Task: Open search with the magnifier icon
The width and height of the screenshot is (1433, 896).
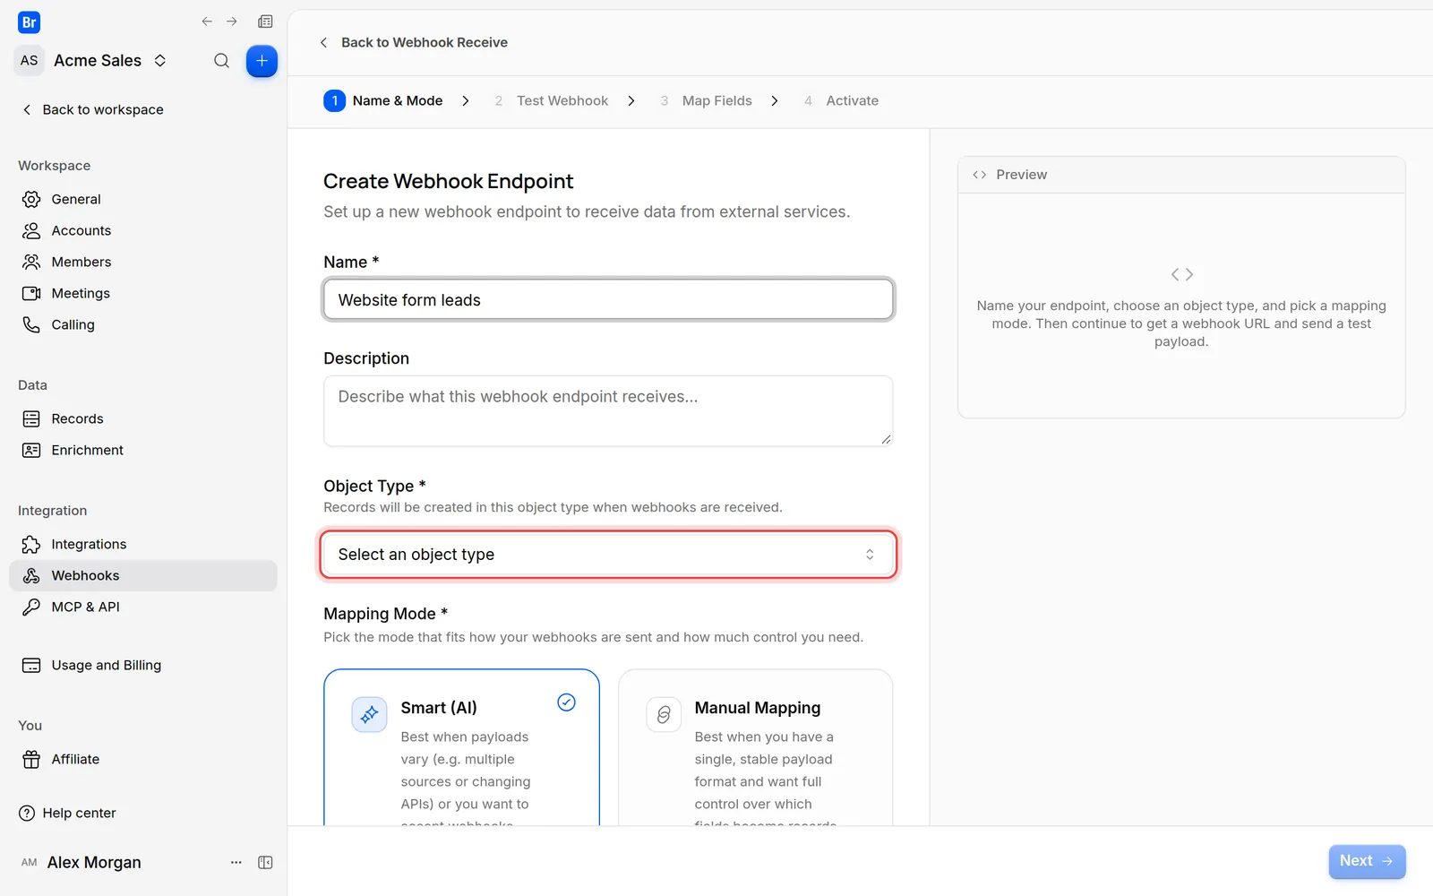Action: (221, 61)
